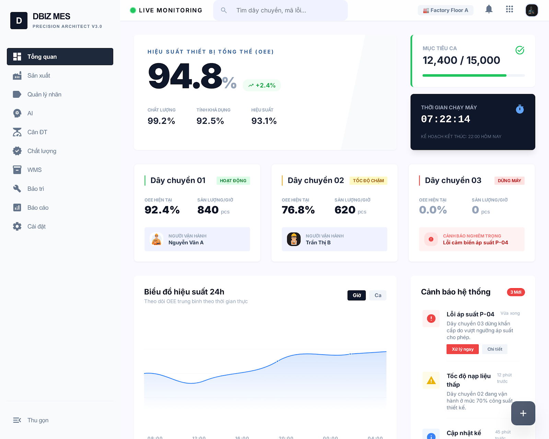The image size is (549, 439).
Task: Focus the Tìm dây chuyền search field
Action: (280, 10)
